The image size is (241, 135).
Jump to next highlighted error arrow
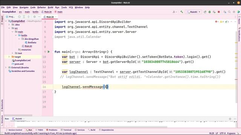point(235,22)
